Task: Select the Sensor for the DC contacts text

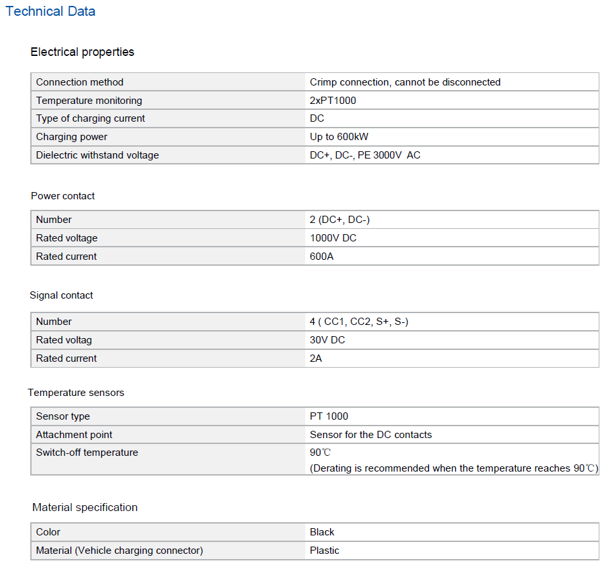Action: point(370,435)
